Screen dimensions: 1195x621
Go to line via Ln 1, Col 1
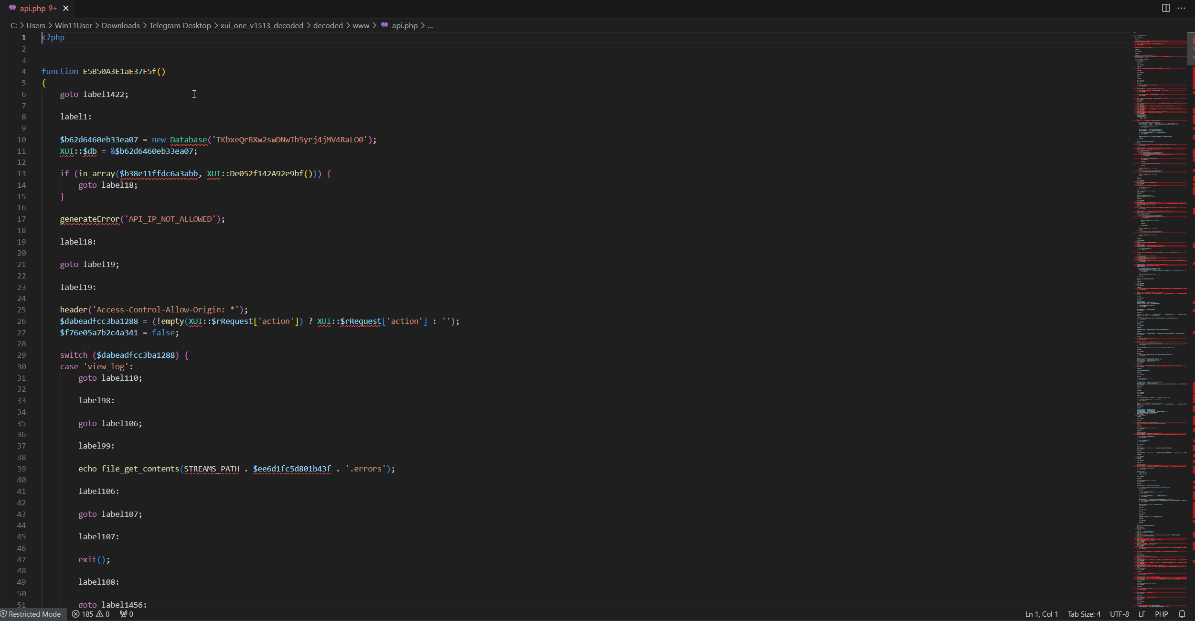pyautogui.click(x=1041, y=614)
